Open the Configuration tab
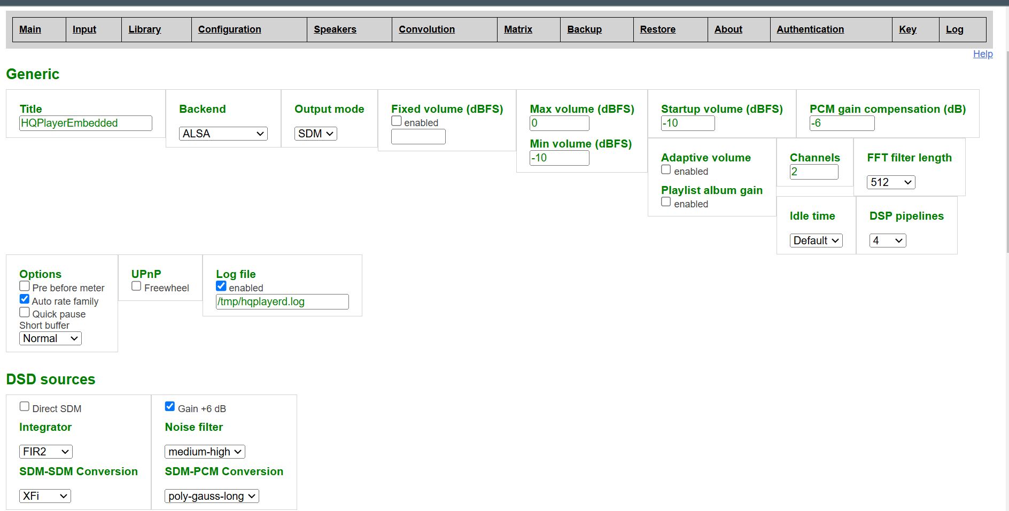The width and height of the screenshot is (1009, 511). (229, 29)
